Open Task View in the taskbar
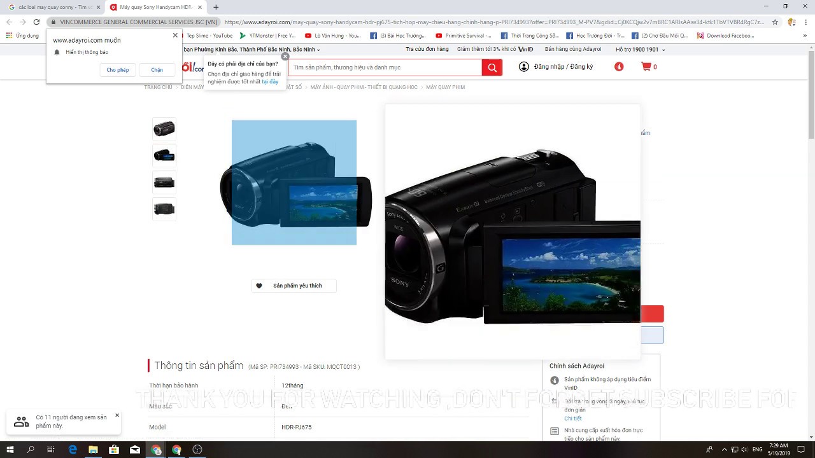The height and width of the screenshot is (458, 815). pos(51,449)
